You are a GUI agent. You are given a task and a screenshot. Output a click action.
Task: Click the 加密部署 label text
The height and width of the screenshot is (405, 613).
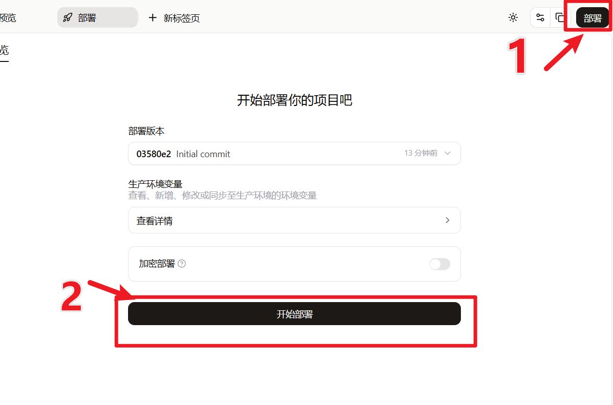tap(157, 264)
